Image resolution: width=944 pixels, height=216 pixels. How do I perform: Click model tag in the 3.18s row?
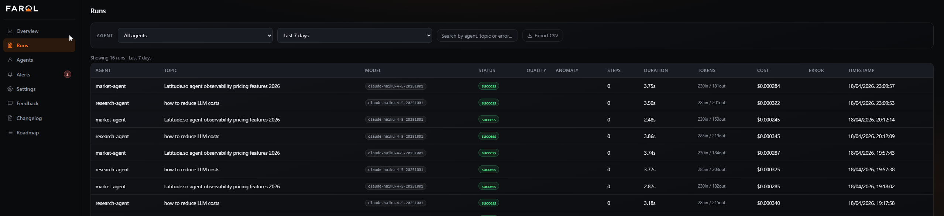[396, 203]
